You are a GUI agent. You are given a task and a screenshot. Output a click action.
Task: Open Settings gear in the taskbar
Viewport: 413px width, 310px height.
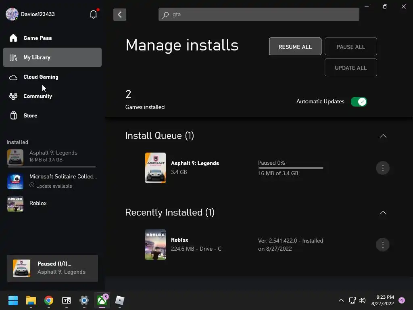click(x=84, y=300)
